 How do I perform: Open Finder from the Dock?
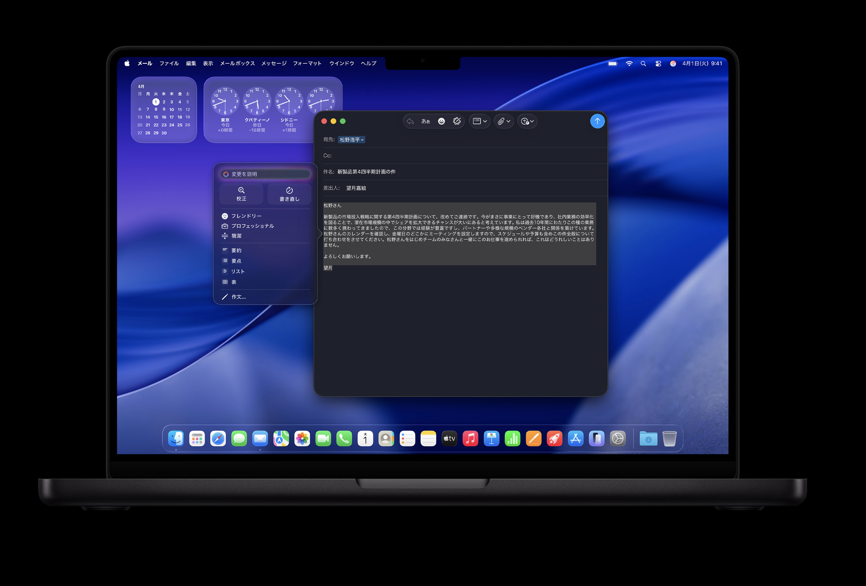click(176, 438)
